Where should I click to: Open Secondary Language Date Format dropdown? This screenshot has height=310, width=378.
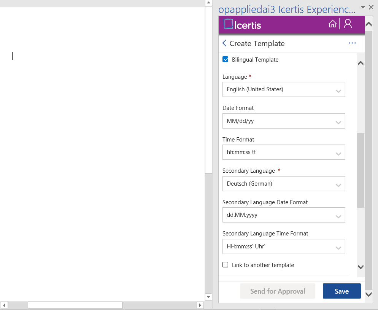(x=284, y=215)
